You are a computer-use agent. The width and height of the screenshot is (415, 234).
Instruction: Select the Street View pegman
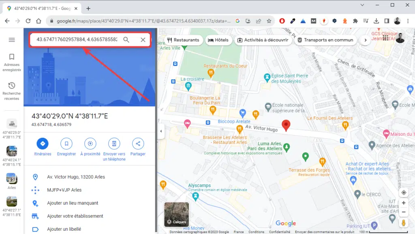pyautogui.click(x=404, y=223)
